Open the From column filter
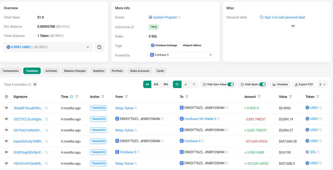The height and width of the screenshot is (170, 333). pyautogui.click(x=126, y=97)
